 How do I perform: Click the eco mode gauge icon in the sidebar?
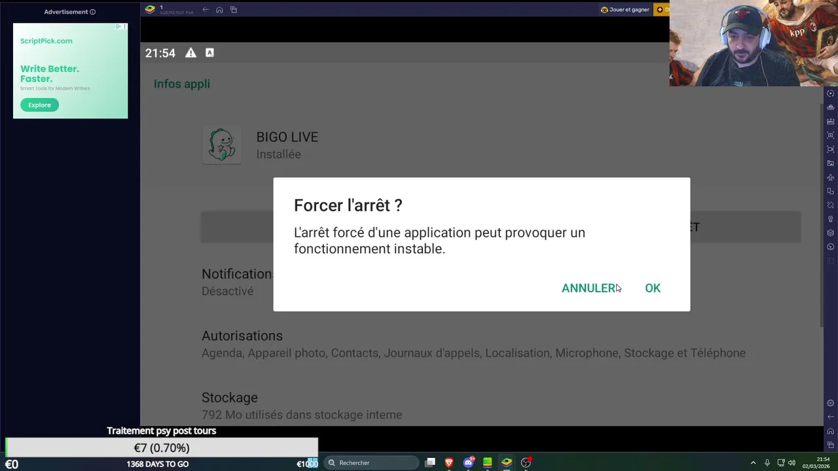tap(830, 247)
